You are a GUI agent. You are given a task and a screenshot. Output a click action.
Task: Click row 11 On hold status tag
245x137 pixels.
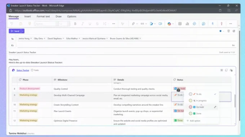[x=179, y=111]
